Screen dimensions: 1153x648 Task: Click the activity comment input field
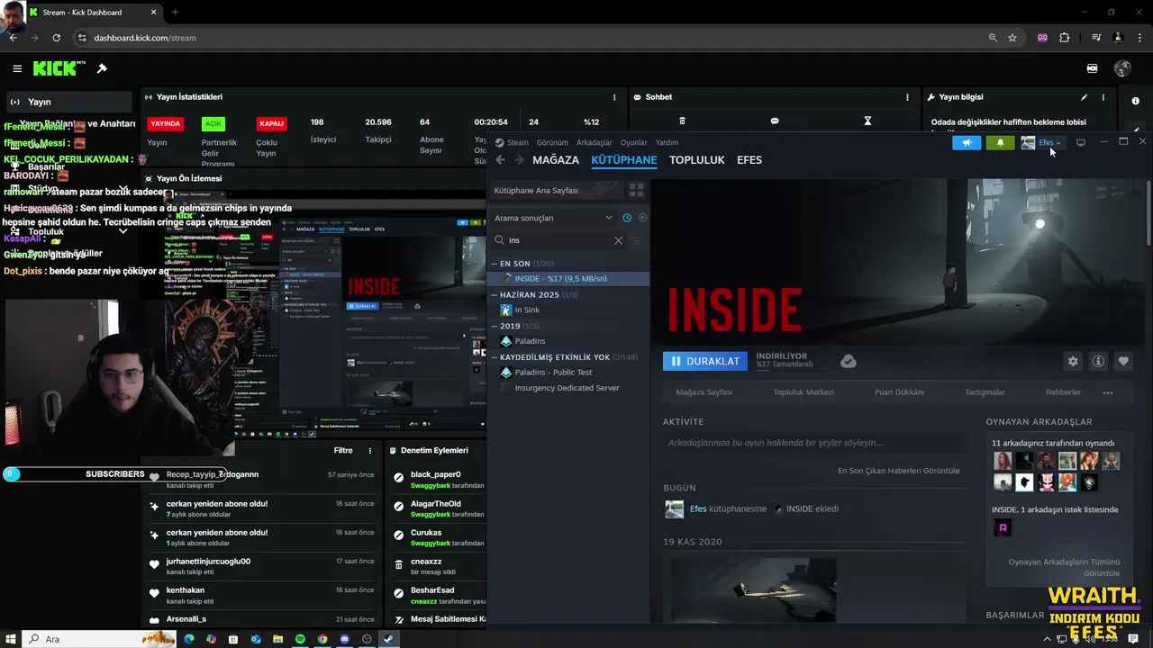pyautogui.click(x=813, y=443)
